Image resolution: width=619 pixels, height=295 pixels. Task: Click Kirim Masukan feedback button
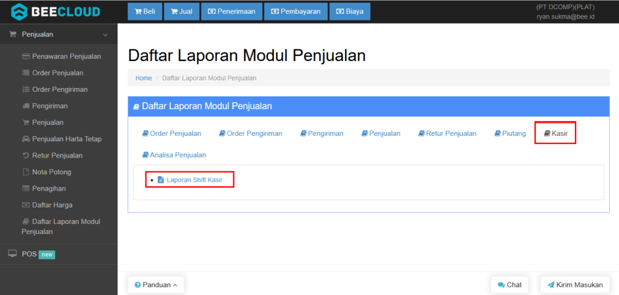click(575, 285)
